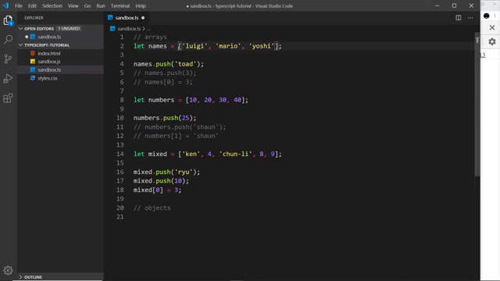The width and height of the screenshot is (500, 281).
Task: Open the Terminal menu
Action: [120, 5]
